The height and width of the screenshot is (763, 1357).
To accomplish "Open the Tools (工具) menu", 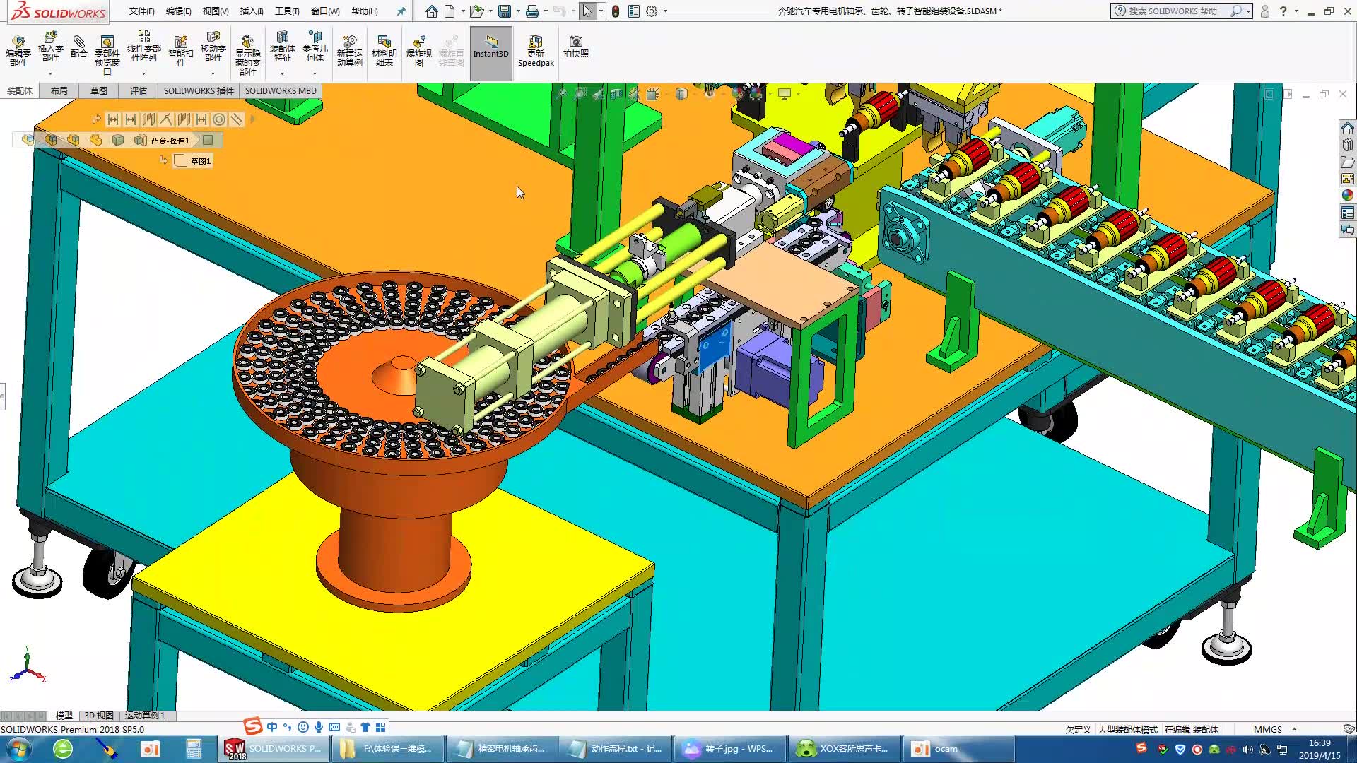I will coord(286,11).
